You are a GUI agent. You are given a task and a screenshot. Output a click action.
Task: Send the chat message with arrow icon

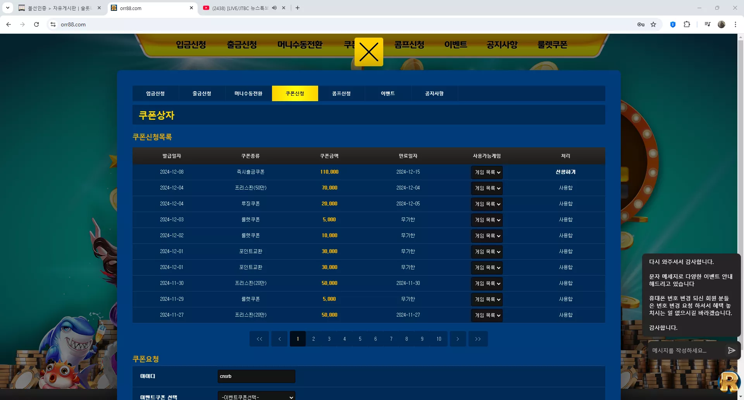[x=732, y=350]
